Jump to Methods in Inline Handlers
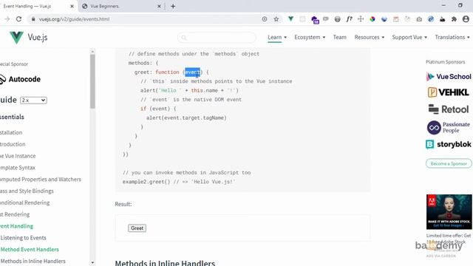The height and width of the screenshot is (266, 473). point(33,261)
